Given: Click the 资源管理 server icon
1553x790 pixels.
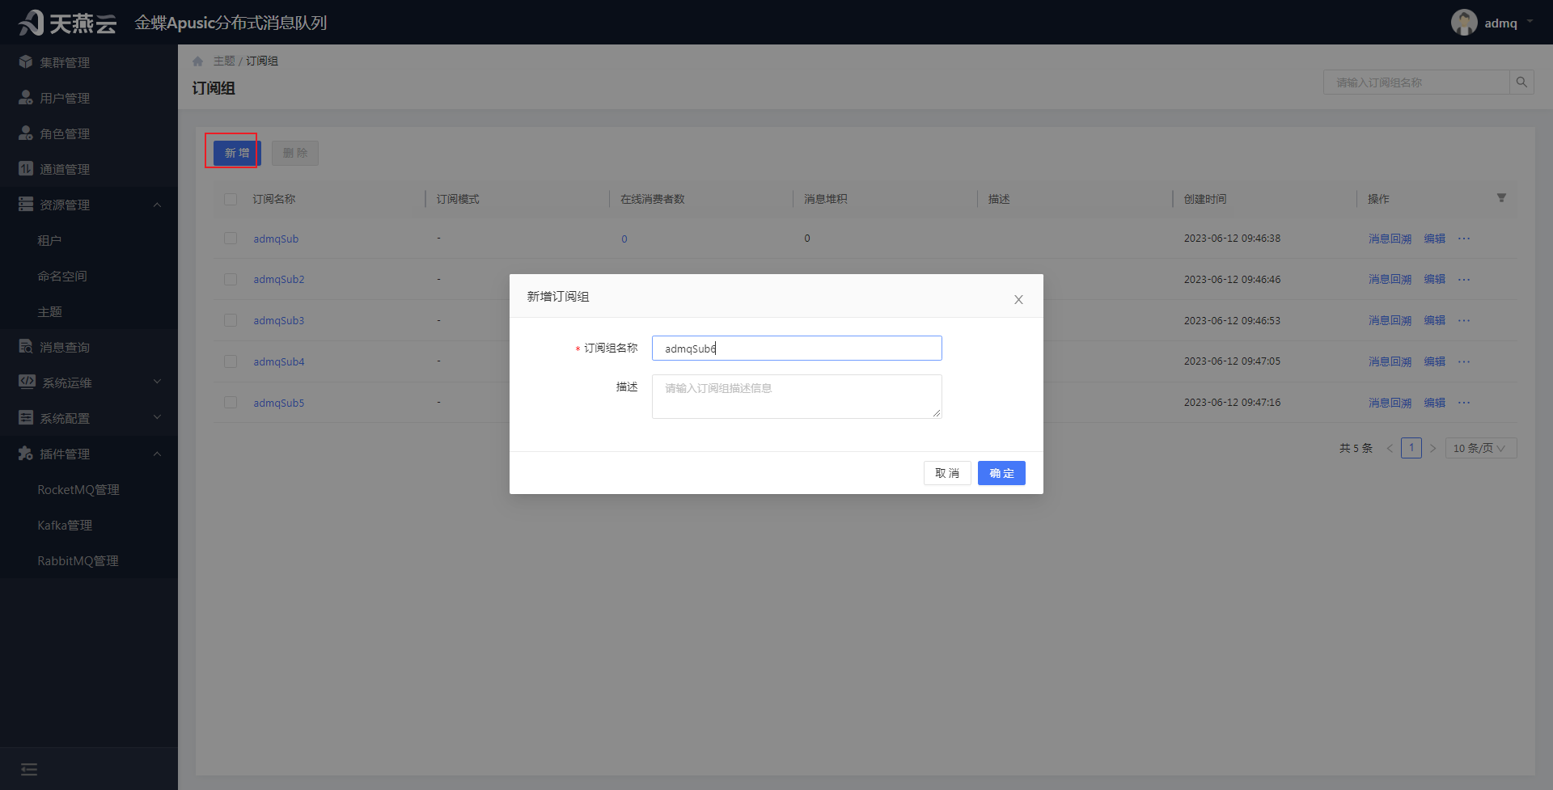Looking at the screenshot, I should pyautogui.click(x=26, y=204).
